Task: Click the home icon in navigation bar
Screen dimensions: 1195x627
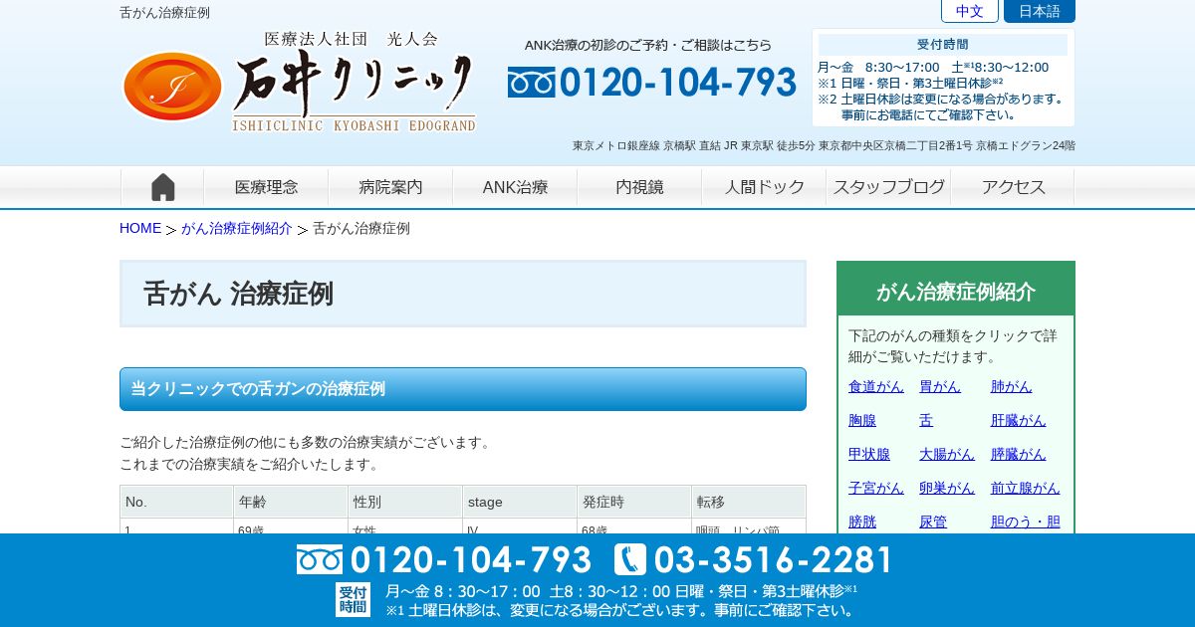Action: 162,187
